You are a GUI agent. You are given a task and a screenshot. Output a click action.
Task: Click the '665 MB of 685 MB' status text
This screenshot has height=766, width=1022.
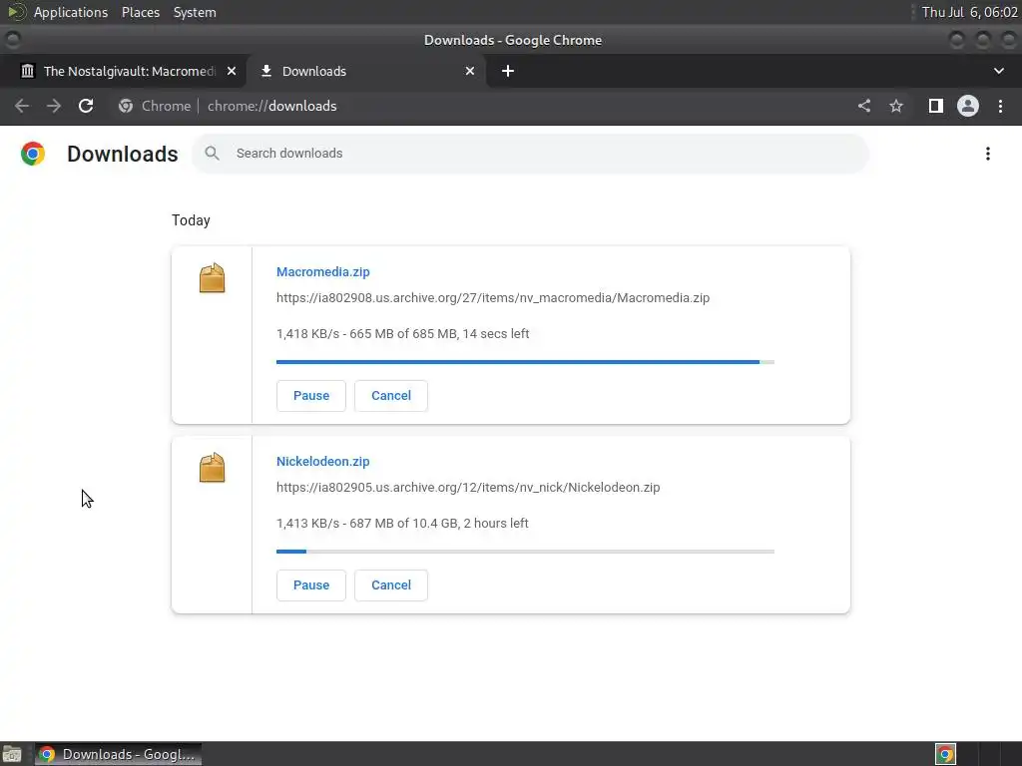pos(403,333)
